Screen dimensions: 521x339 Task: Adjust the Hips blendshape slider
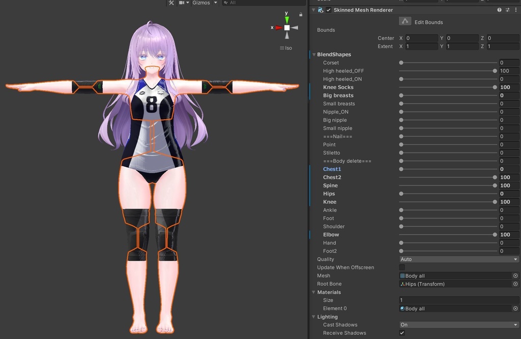pyautogui.click(x=448, y=194)
